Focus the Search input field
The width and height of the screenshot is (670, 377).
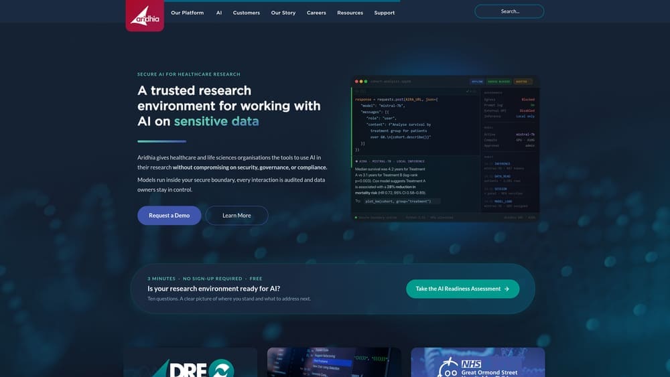(509, 11)
